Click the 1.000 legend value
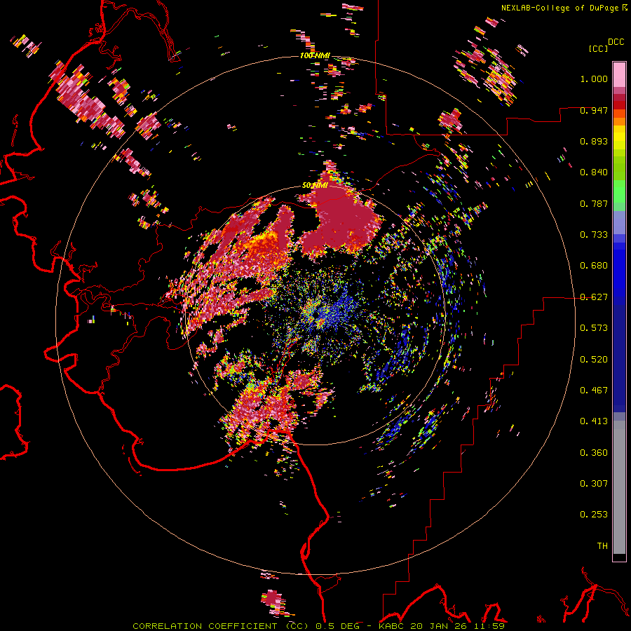The image size is (631, 631). click(594, 79)
